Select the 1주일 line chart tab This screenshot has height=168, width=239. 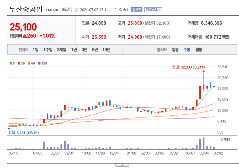coord(48,49)
